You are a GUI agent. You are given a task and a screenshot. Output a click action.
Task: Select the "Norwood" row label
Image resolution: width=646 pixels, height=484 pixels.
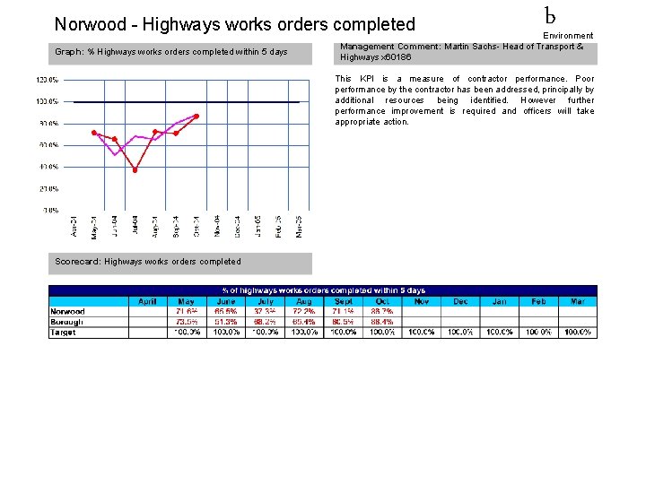tap(67, 312)
